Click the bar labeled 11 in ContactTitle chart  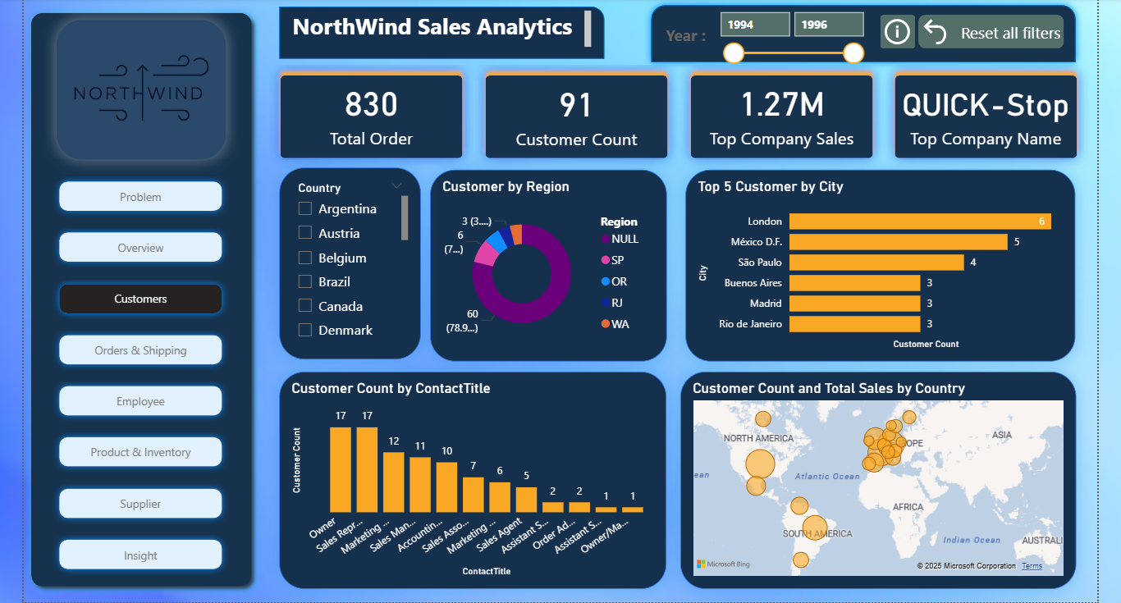pos(420,484)
